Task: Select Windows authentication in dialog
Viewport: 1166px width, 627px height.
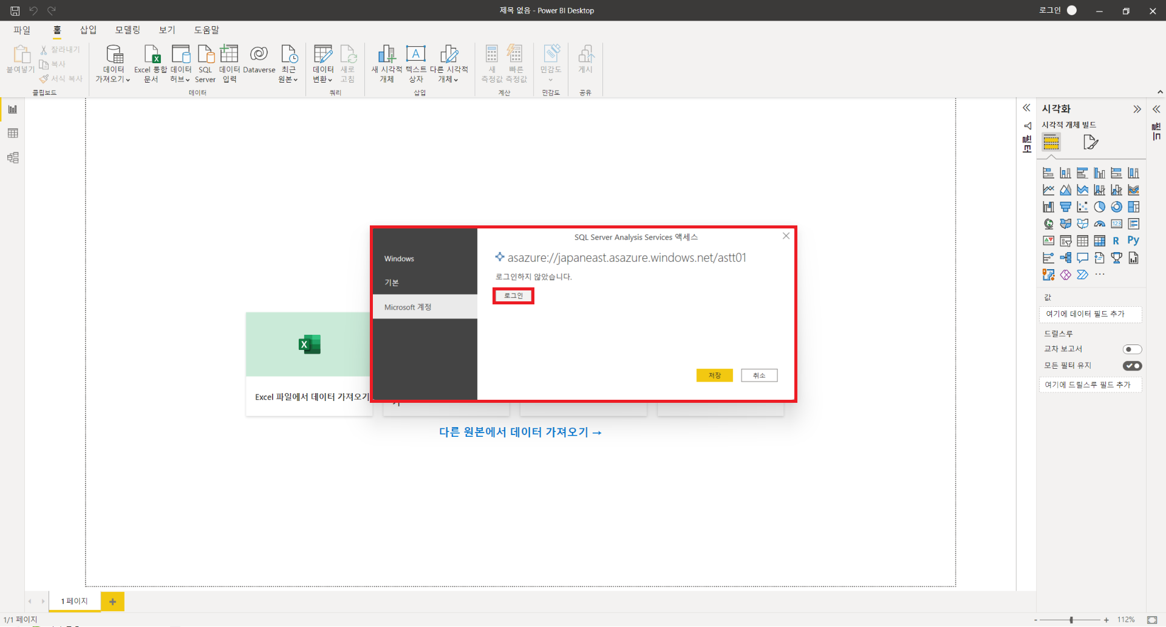Action: (425, 259)
